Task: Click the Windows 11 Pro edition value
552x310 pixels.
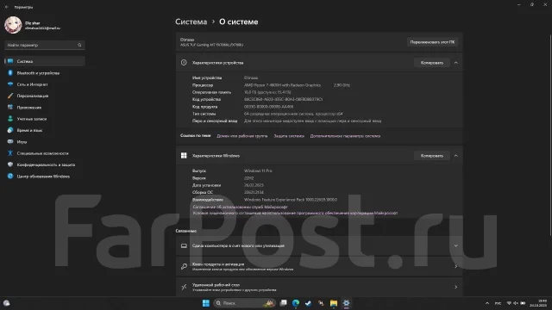Action: [x=258, y=170]
